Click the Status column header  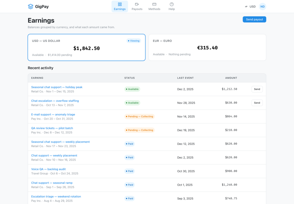pos(129,78)
